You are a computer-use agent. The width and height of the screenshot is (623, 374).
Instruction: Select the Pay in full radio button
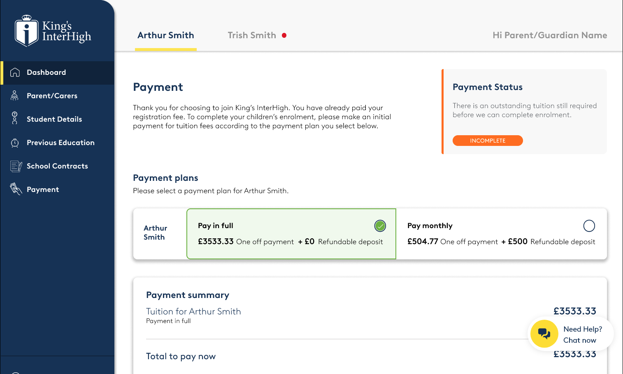[380, 226]
